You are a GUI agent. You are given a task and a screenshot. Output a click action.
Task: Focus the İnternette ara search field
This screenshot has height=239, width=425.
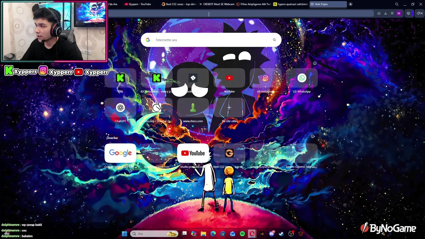click(x=211, y=40)
